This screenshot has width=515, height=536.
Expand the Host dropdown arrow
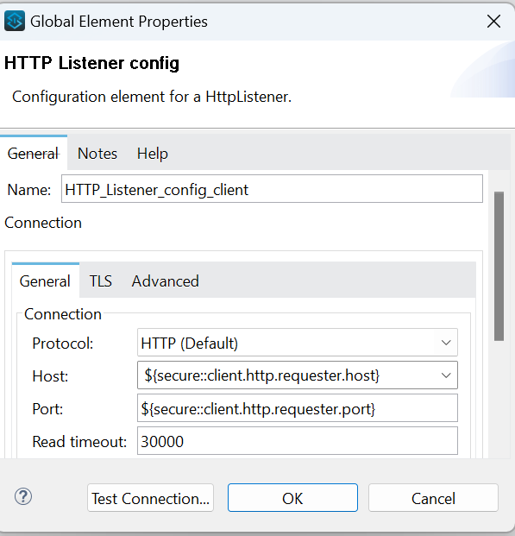(446, 375)
